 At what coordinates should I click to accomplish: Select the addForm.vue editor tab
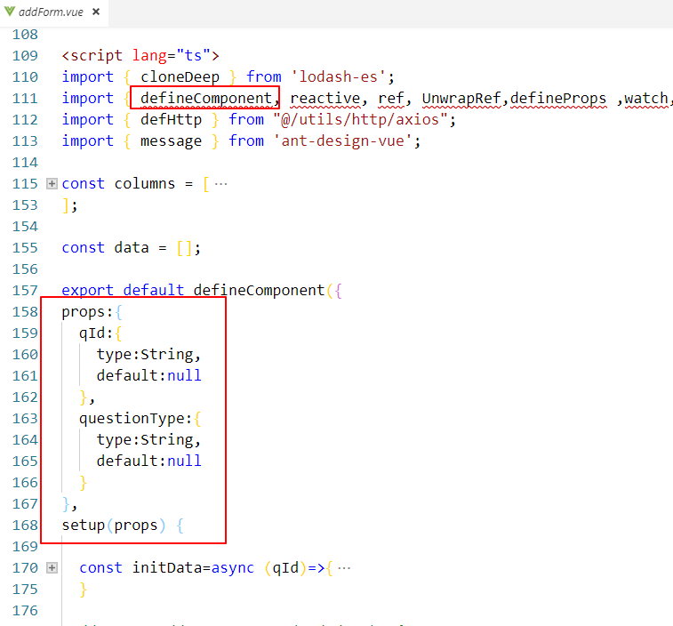click(49, 12)
